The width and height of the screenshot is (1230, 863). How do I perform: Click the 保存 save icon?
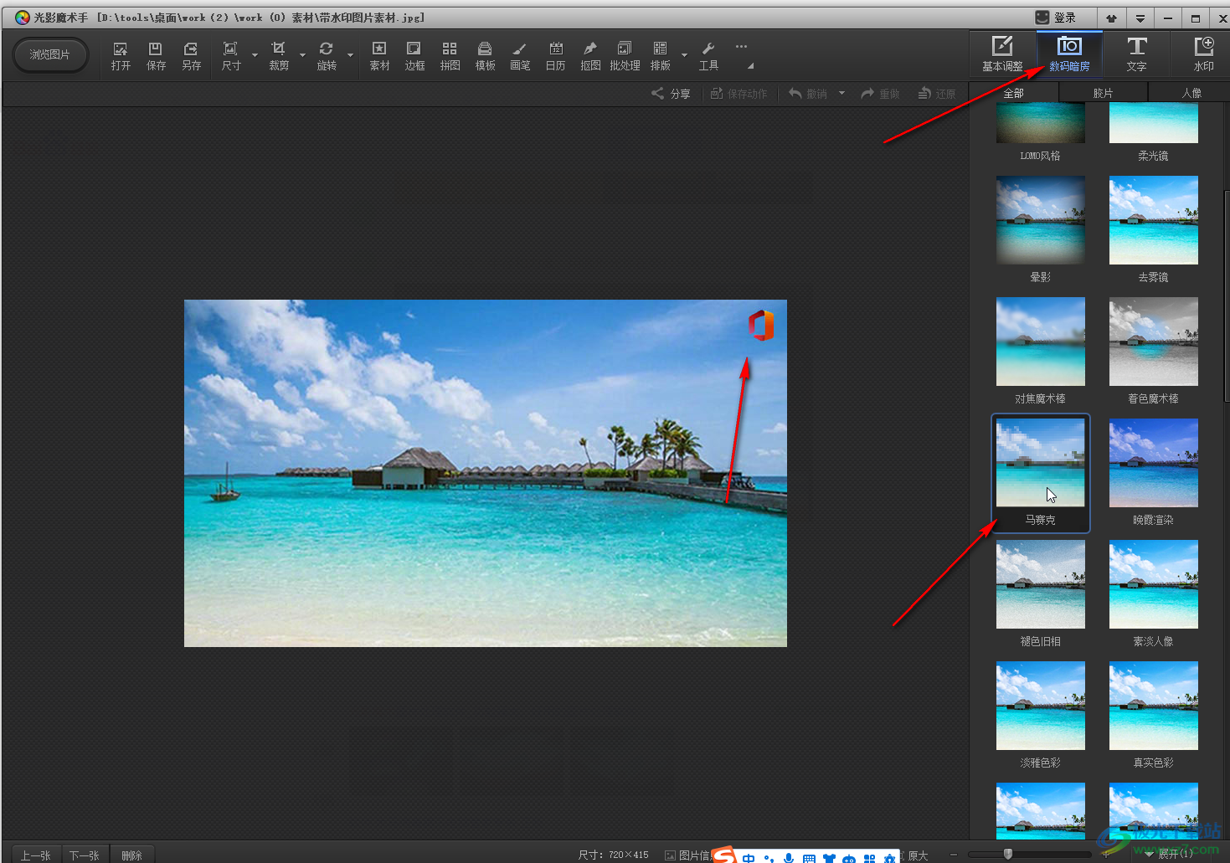pos(156,55)
